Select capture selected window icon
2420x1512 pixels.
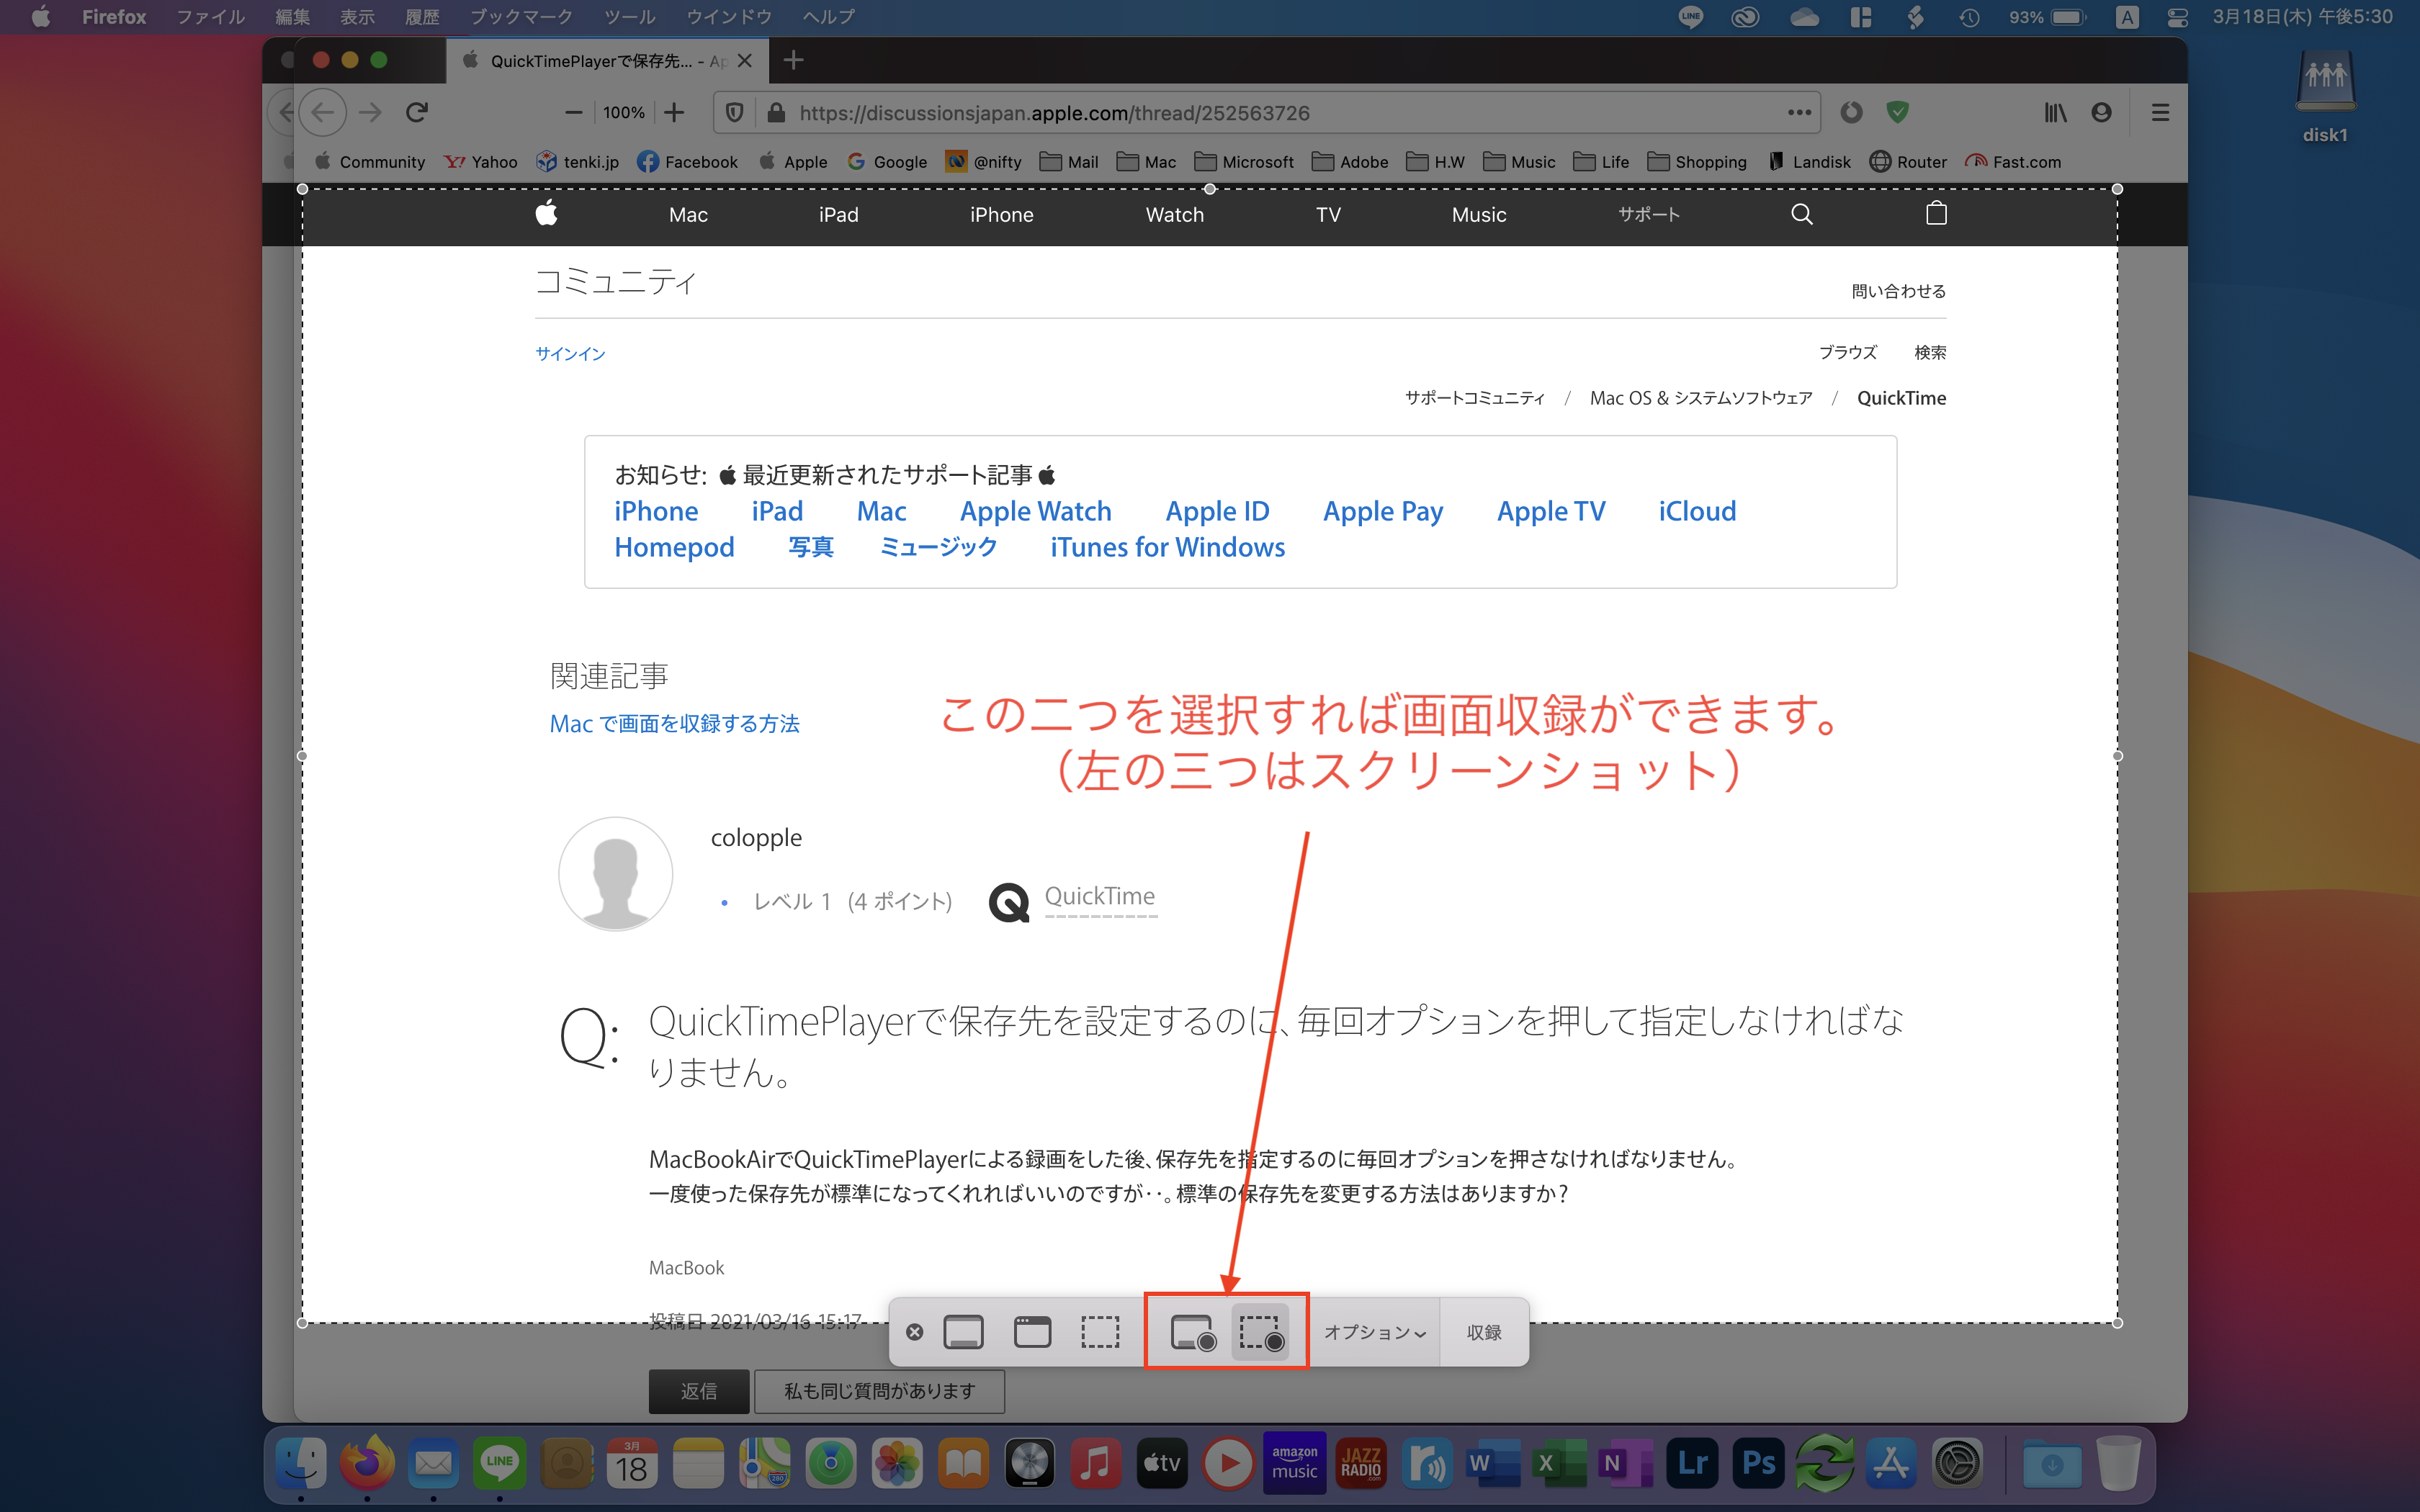pyautogui.click(x=1032, y=1332)
